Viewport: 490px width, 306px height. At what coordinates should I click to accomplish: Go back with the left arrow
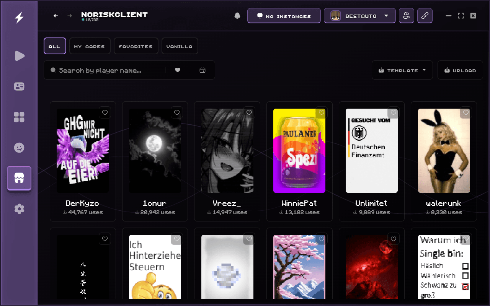point(56,16)
